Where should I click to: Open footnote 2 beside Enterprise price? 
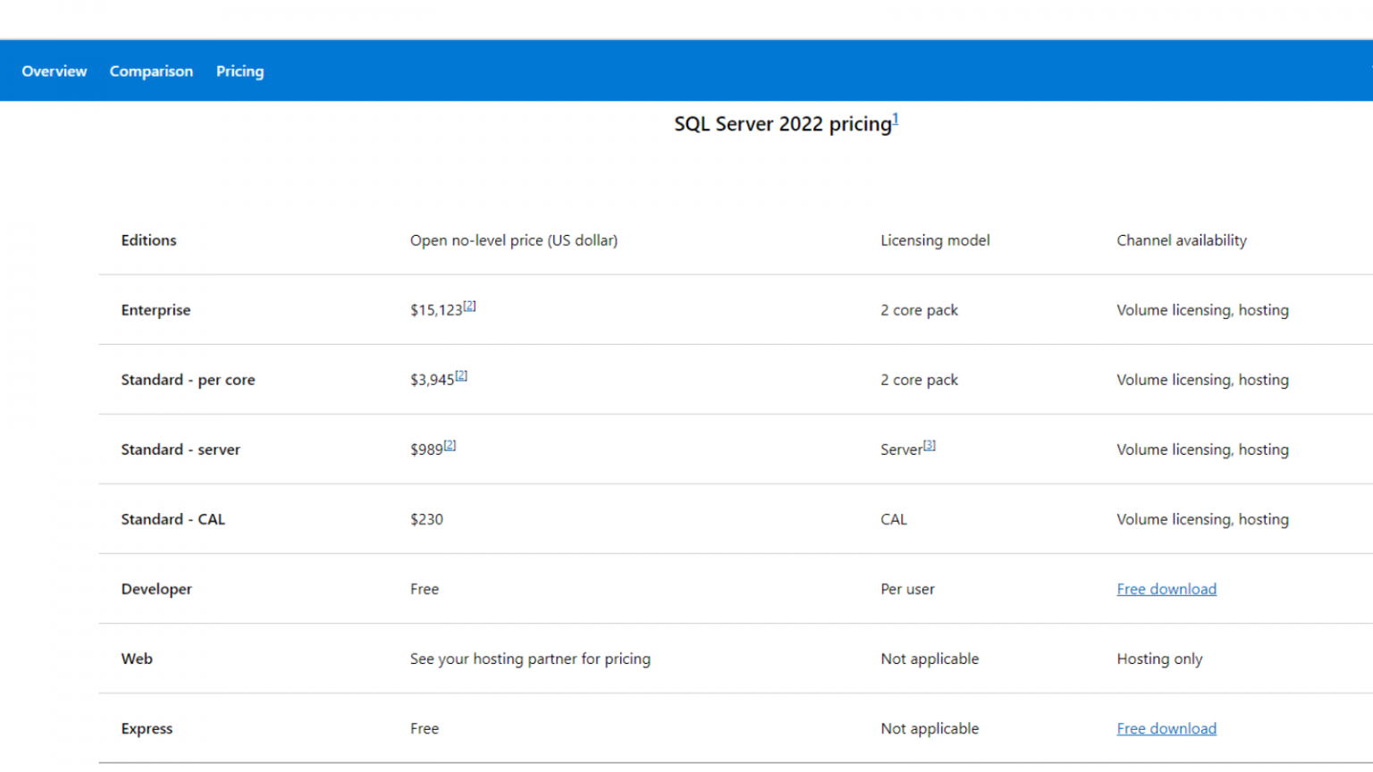(470, 304)
